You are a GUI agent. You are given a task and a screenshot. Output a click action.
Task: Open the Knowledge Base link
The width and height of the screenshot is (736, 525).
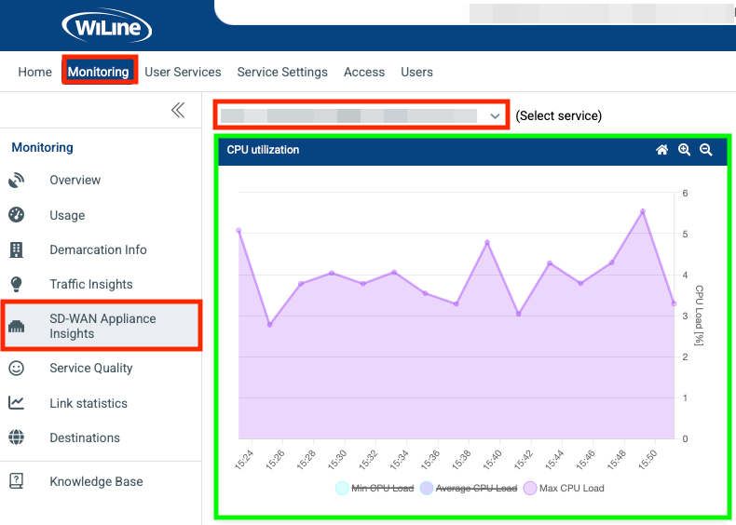(96, 481)
